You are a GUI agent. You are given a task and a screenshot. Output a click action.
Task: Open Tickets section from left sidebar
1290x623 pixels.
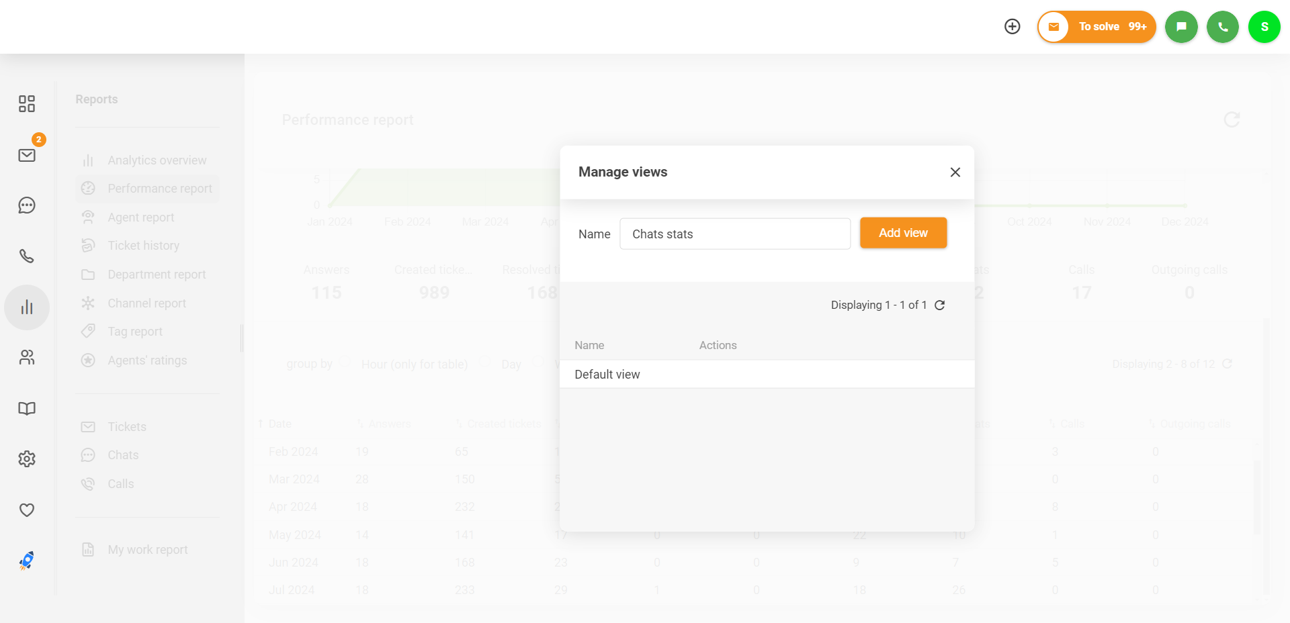click(x=27, y=155)
